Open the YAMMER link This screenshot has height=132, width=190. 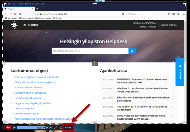click(x=153, y=27)
